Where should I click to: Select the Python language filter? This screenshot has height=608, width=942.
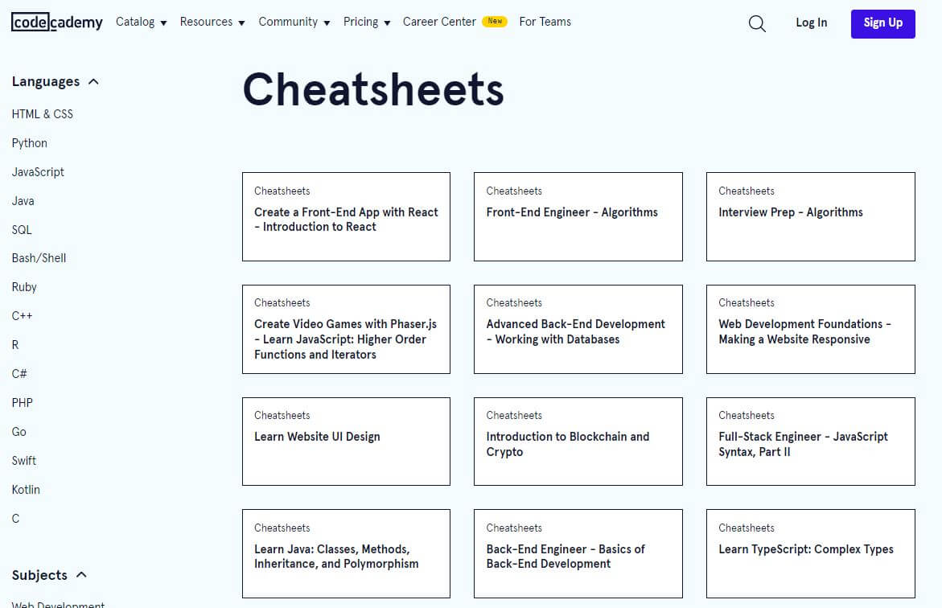coord(29,142)
